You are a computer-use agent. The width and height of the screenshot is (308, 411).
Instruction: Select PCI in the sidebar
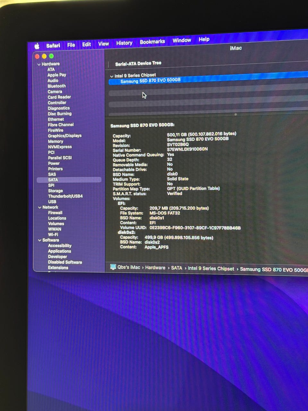51,152
